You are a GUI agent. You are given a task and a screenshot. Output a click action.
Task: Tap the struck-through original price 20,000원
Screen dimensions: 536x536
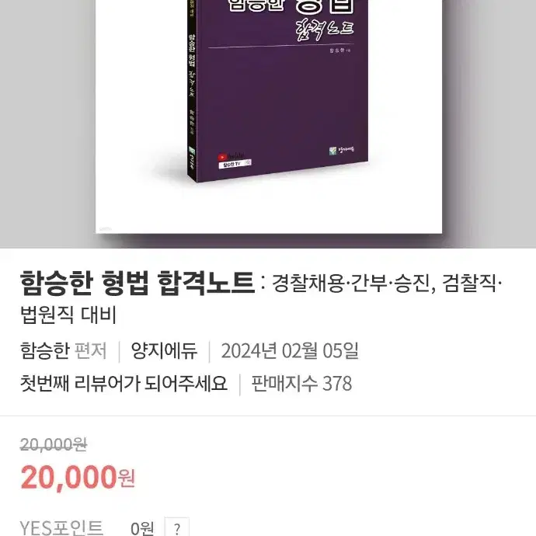54,445
